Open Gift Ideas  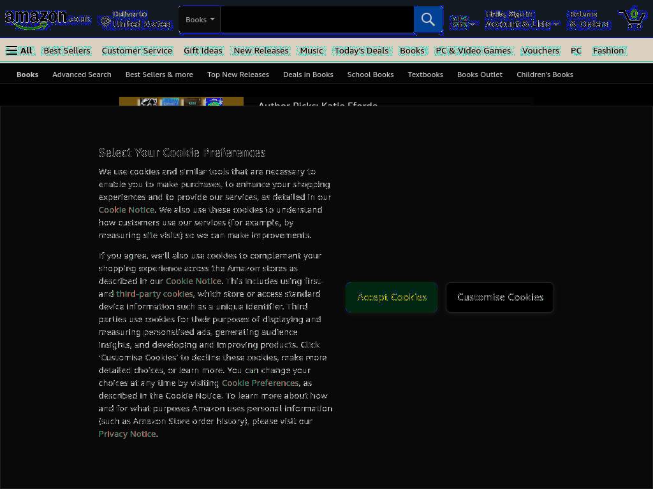203,51
